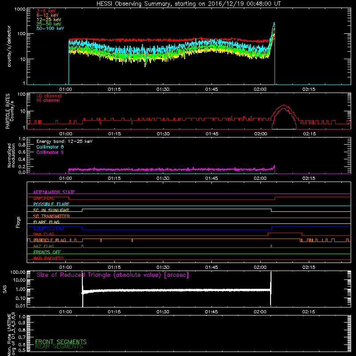The image size is (356, 356).
Task: Click 01:30 time label under counts plot
Action: tap(163, 89)
